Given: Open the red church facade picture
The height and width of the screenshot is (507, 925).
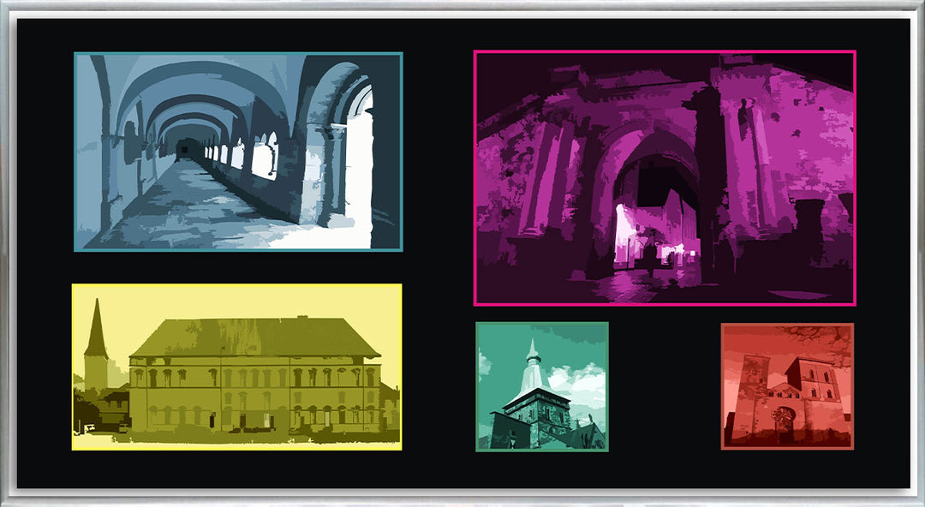Looking at the screenshot, I should pos(787,385).
